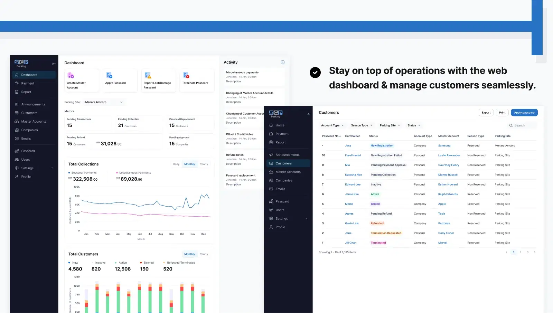
Task: Go to page 2 of customers
Action: (x=521, y=253)
